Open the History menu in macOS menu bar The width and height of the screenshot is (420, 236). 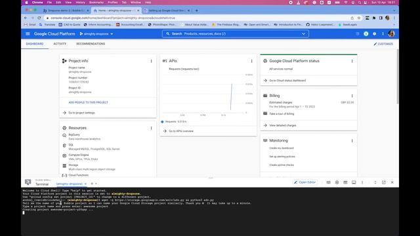pyautogui.click(x=80, y=3)
